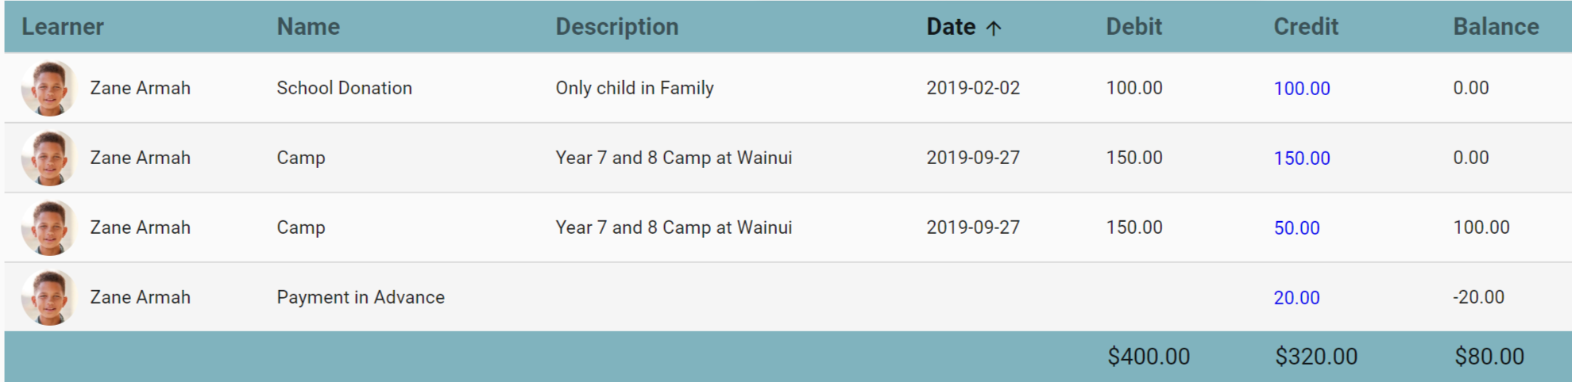Open the 50.00 credit link
This screenshot has height=382, width=1572.
(x=1296, y=228)
